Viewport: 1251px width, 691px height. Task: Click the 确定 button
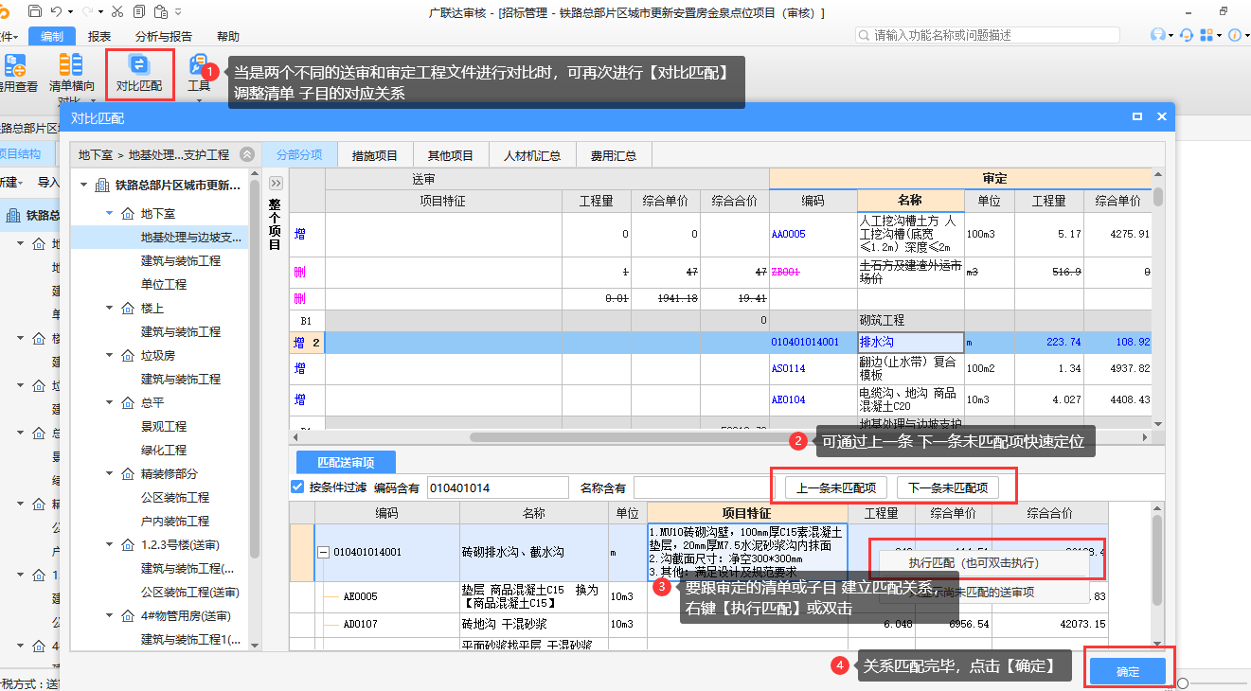(1128, 671)
